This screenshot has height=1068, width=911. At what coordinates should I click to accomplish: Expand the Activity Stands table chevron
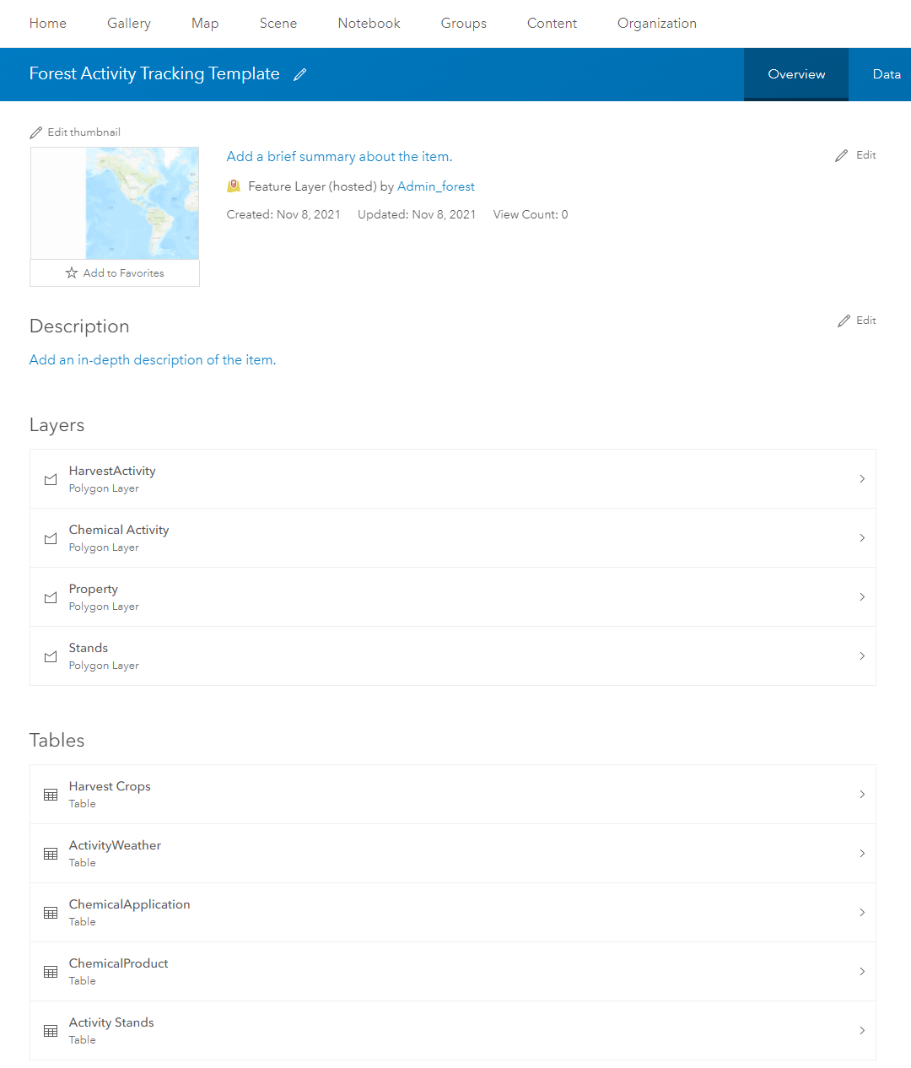pos(862,1031)
